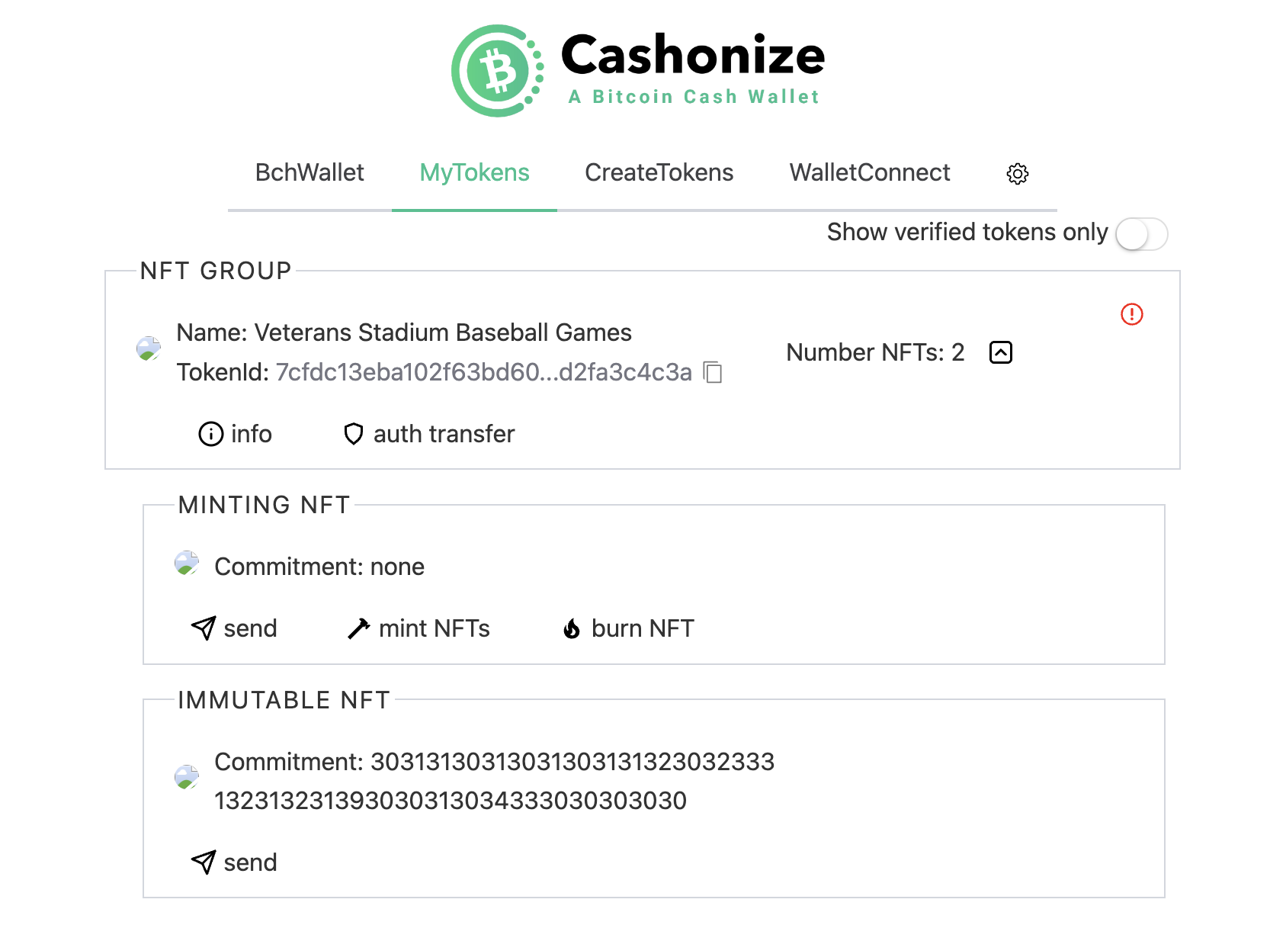Open the settings gear icon

tap(1017, 174)
